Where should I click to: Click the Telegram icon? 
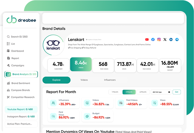click(177, 39)
